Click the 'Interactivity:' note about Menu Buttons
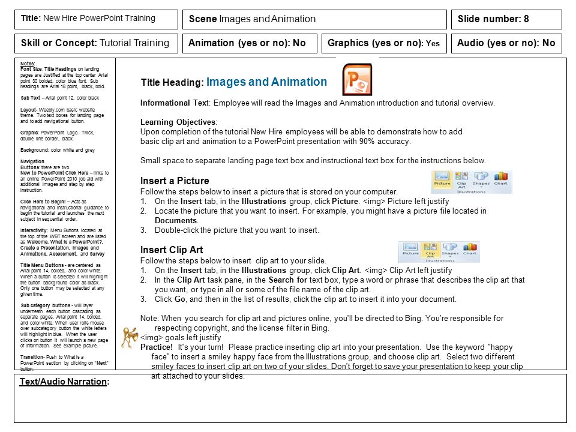Screen dimensions: 576x432 [x=63, y=242]
